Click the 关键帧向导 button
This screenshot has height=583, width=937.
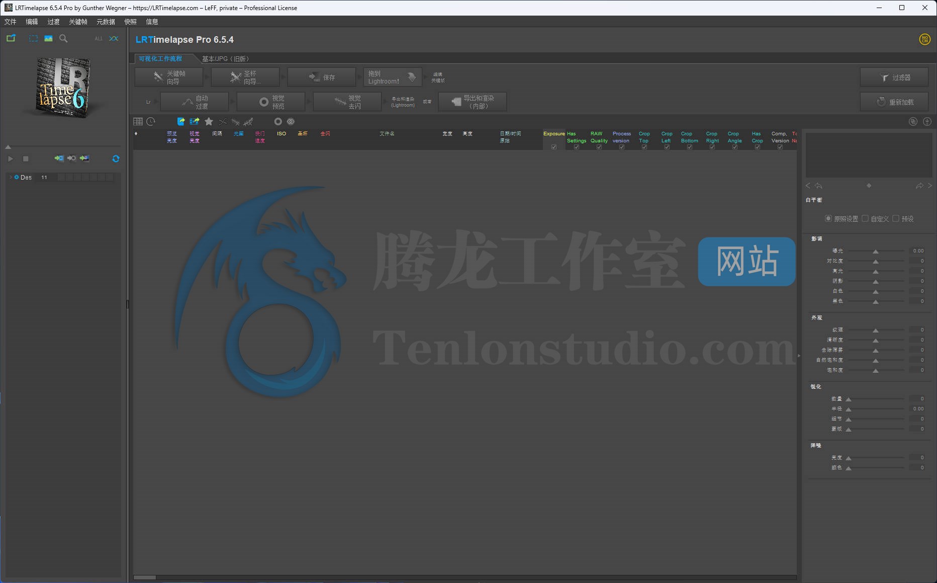pos(169,77)
